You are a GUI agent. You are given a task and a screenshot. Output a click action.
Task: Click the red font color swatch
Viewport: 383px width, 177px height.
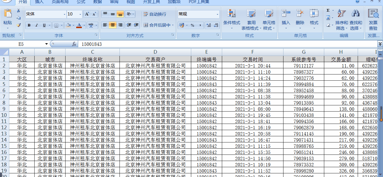click(79, 28)
